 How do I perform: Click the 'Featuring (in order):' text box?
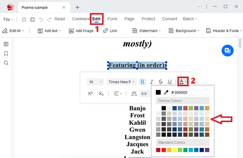(137, 65)
